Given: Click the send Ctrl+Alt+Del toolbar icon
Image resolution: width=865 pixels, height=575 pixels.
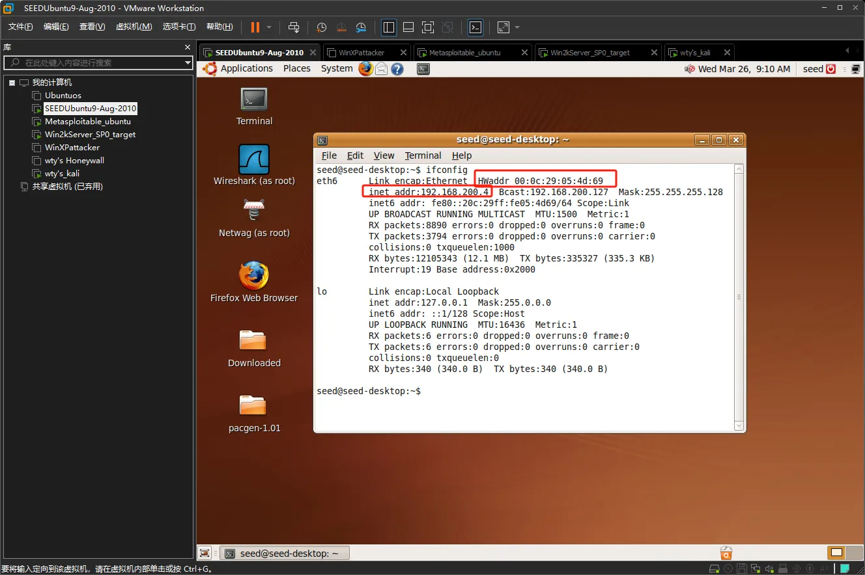Looking at the screenshot, I should [x=294, y=27].
